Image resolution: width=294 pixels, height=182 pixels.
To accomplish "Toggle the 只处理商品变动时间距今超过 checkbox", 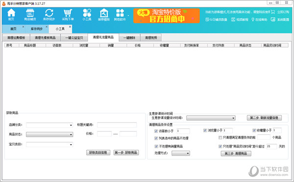I will [x=220, y=146].
